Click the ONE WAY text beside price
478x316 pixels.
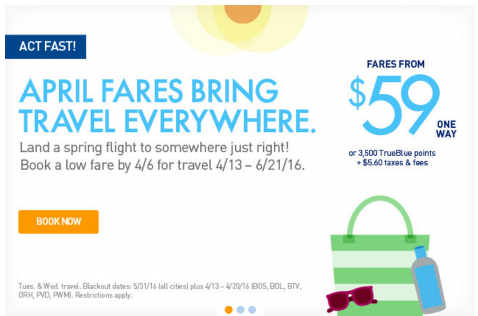[x=446, y=129]
